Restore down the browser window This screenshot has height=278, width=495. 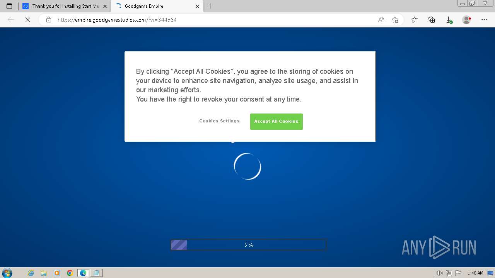coord(472,3)
